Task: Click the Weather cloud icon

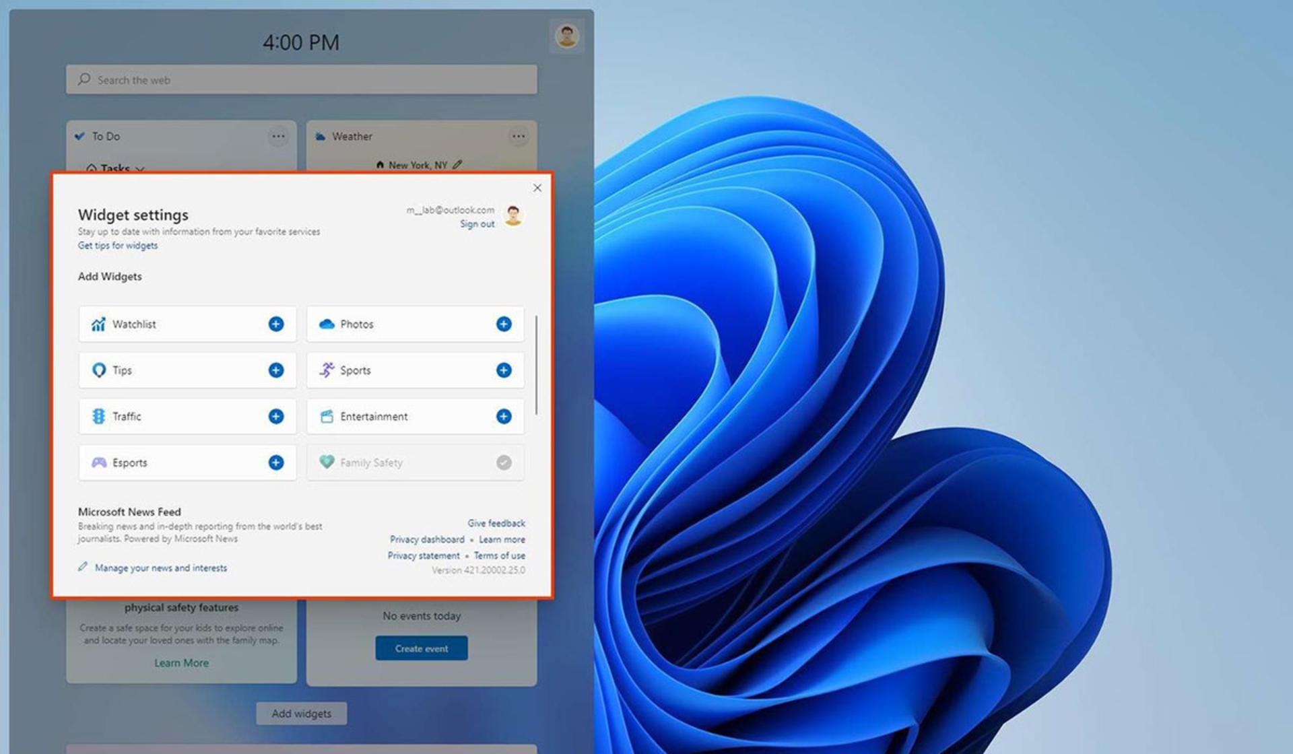Action: 320,137
